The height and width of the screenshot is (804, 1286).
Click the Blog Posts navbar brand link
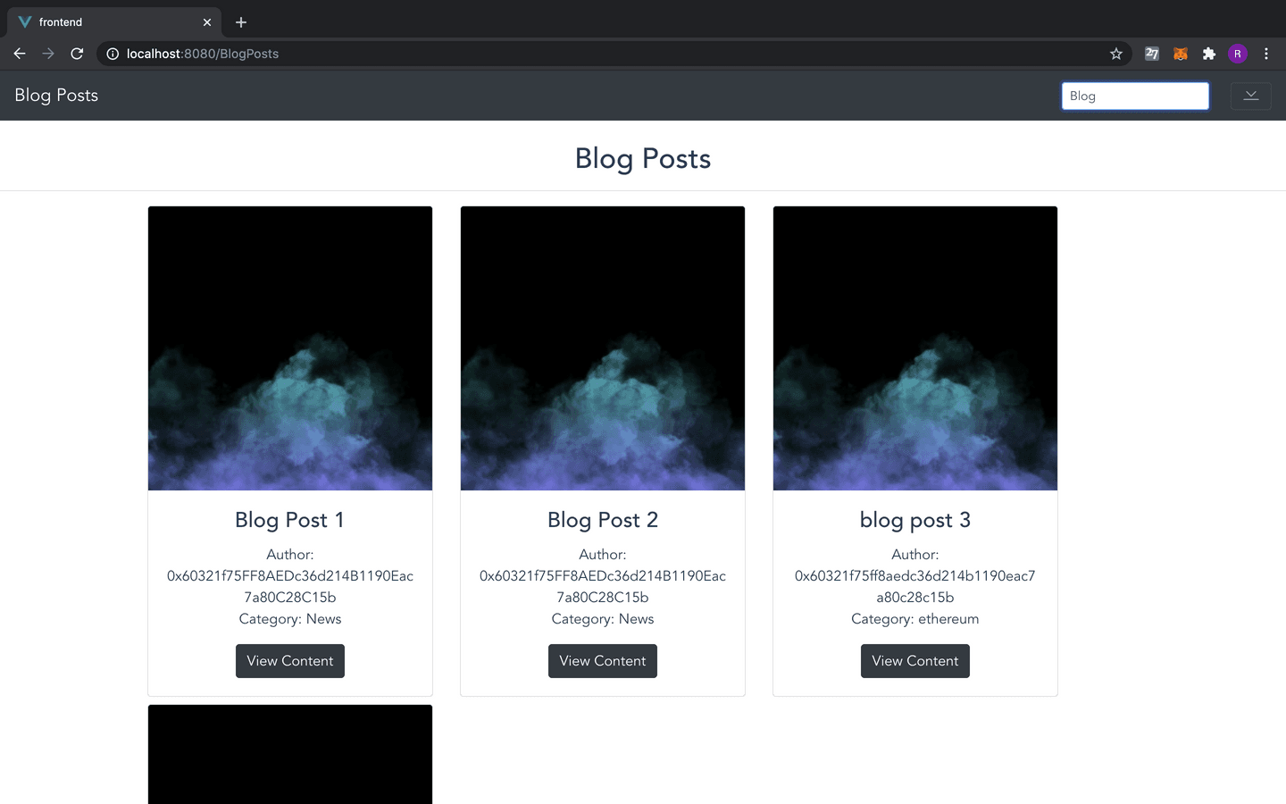pyautogui.click(x=56, y=96)
